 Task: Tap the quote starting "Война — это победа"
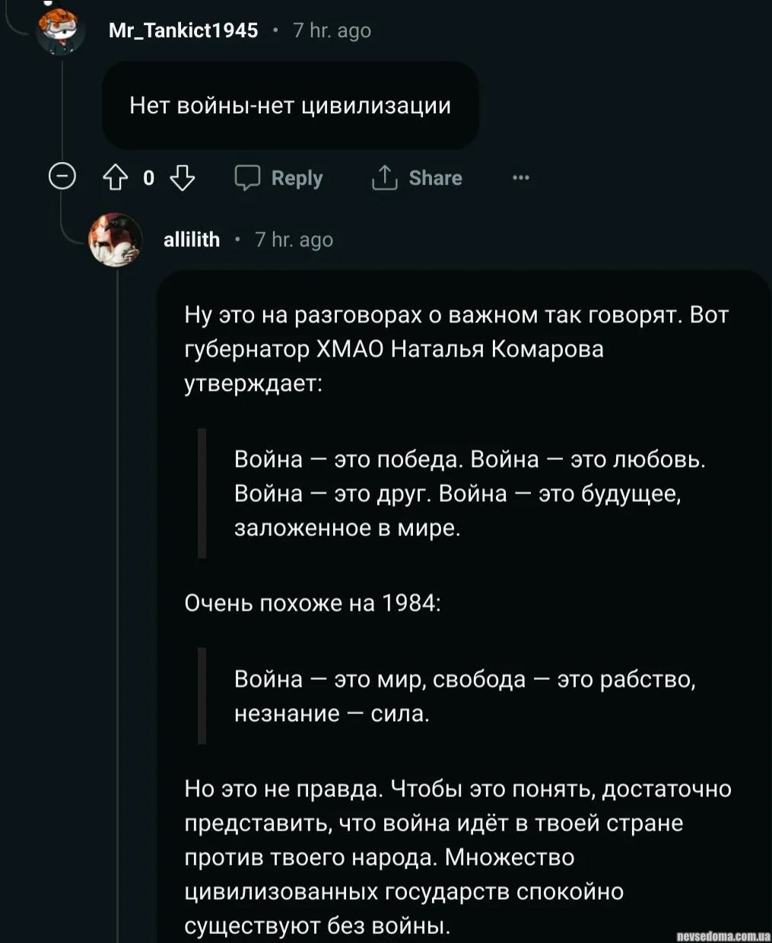pyautogui.click(x=469, y=494)
